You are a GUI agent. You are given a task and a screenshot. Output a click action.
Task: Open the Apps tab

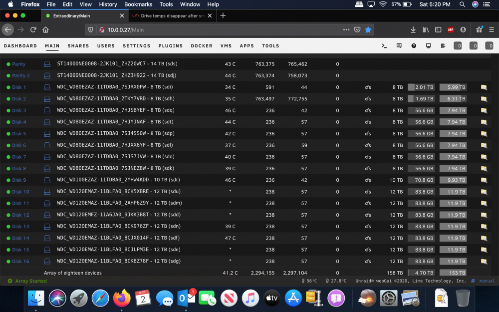247,46
